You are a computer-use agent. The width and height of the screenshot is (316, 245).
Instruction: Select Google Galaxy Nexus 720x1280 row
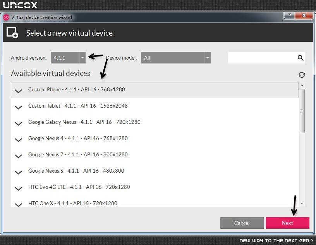(155, 122)
